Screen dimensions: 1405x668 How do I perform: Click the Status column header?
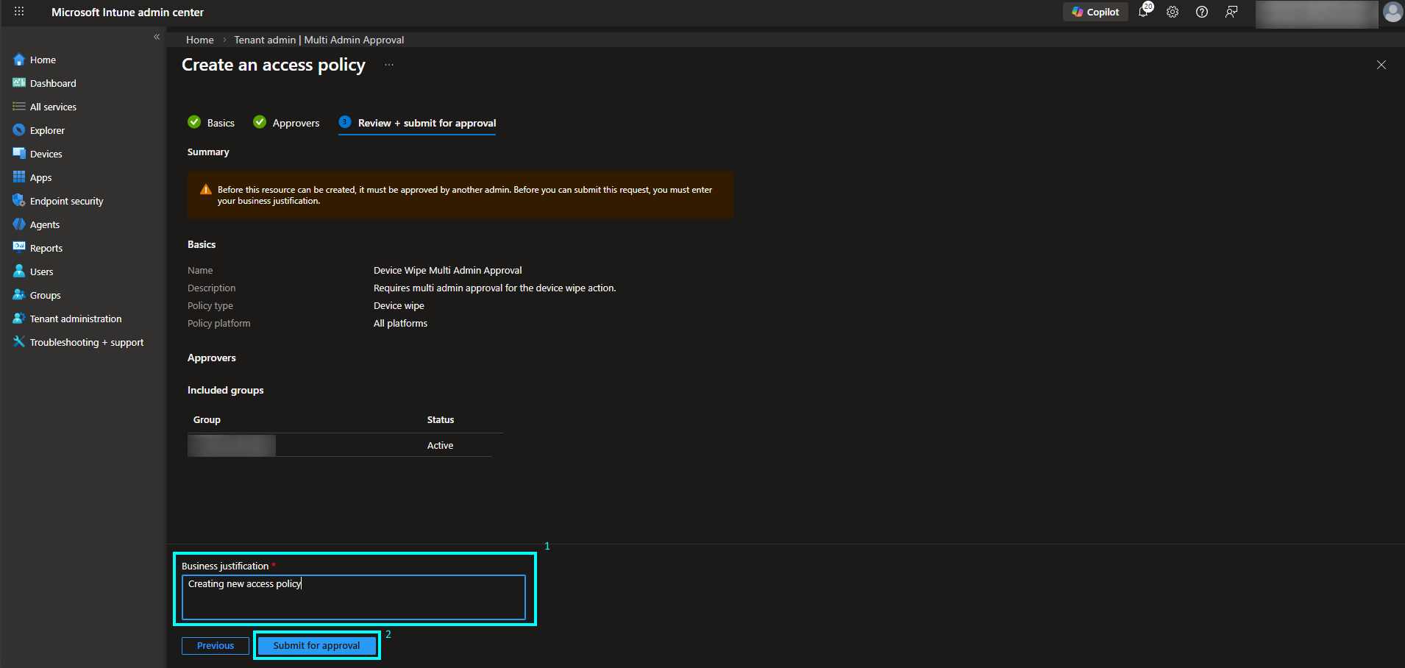click(441, 419)
